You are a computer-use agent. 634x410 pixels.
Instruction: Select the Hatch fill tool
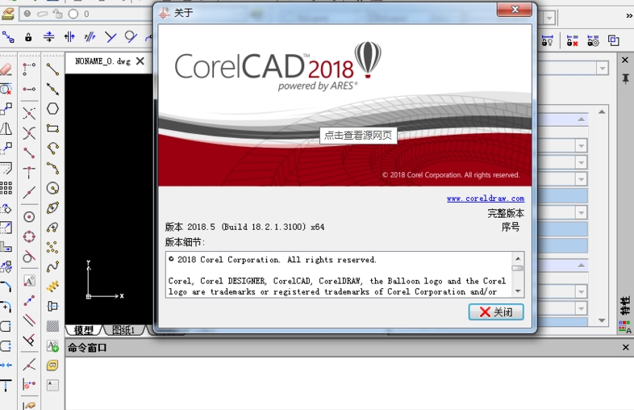[52, 326]
